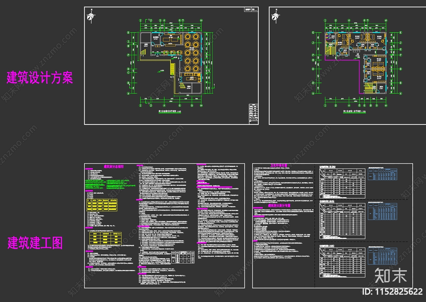Select the top white checklist table
This screenshot has width=426, height=302.
click(x=342, y=183)
